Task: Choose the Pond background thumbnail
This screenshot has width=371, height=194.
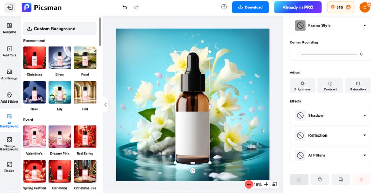Action: (x=85, y=57)
